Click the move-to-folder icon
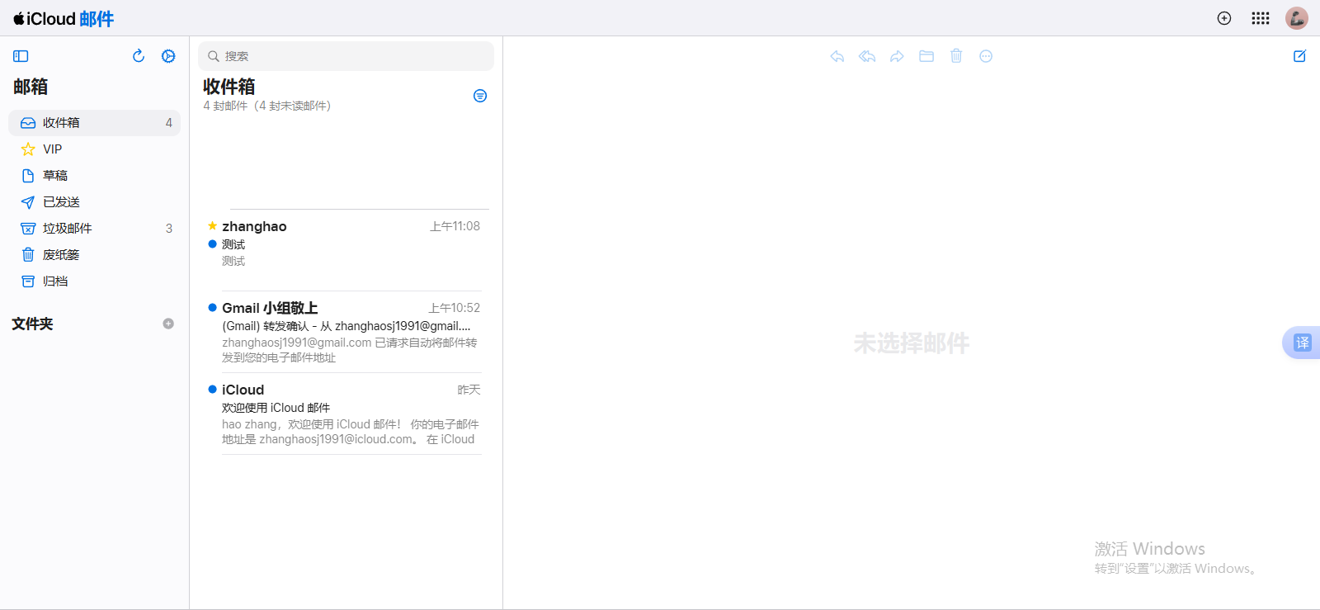Image resolution: width=1320 pixels, height=610 pixels. tap(926, 56)
